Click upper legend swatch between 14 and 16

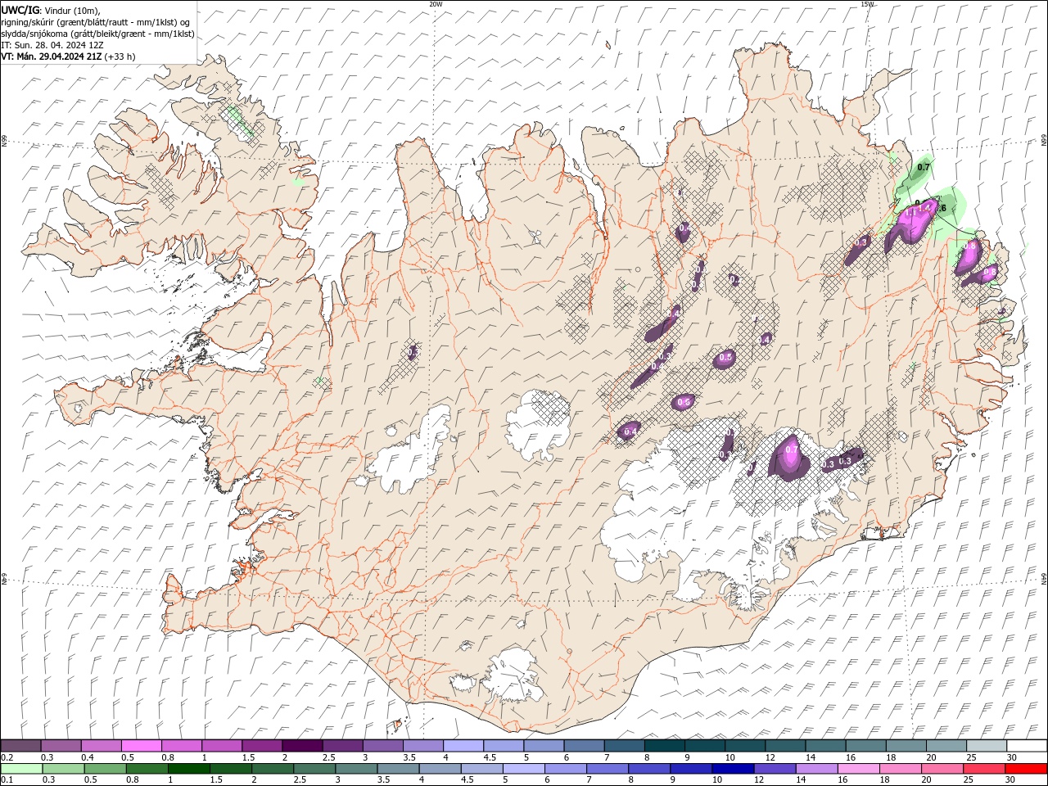(x=824, y=745)
